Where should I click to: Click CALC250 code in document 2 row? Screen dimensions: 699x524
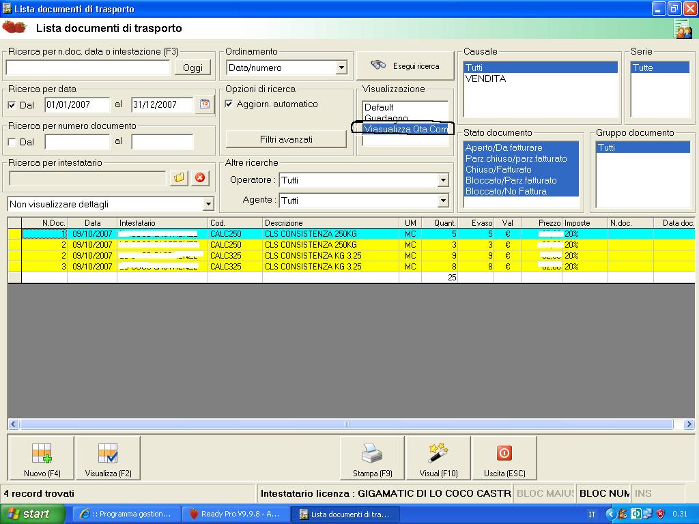point(235,245)
